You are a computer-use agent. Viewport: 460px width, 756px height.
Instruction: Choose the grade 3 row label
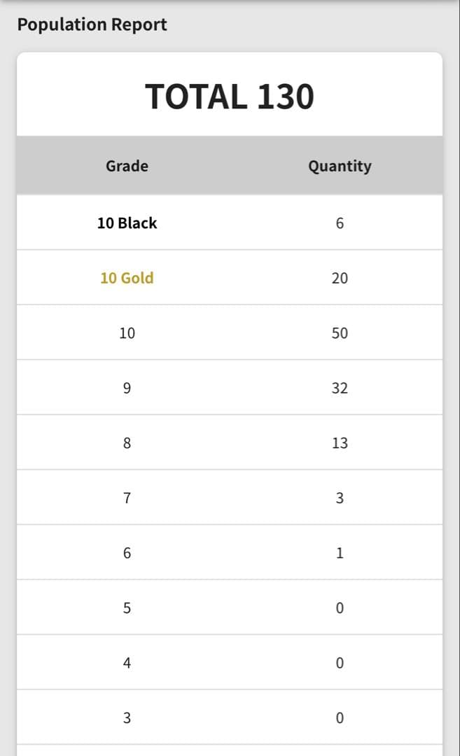point(127,718)
